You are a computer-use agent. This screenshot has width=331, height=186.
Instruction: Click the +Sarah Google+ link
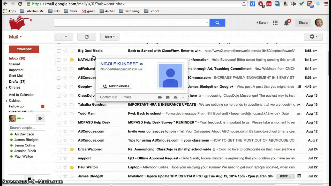(x=262, y=23)
